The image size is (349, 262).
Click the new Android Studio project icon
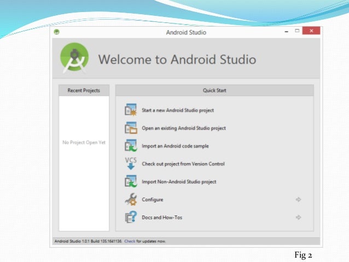pyautogui.click(x=131, y=110)
